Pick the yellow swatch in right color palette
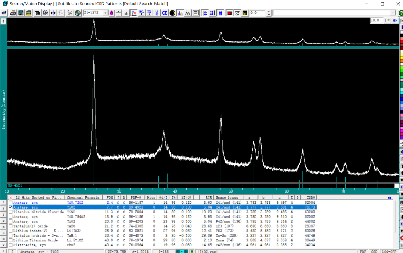This screenshot has width=403, height=253. [x=402, y=57]
